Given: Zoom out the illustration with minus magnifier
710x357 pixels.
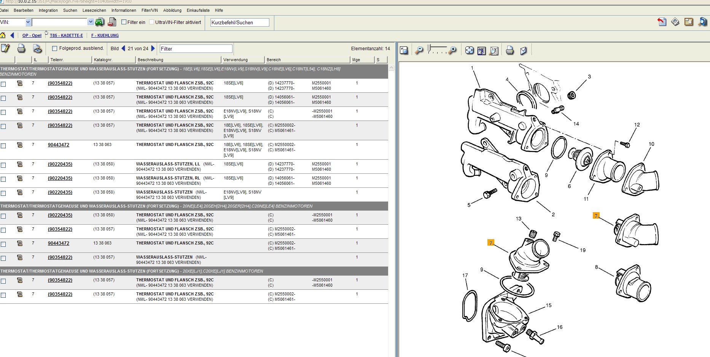Looking at the screenshot, I should point(419,50).
